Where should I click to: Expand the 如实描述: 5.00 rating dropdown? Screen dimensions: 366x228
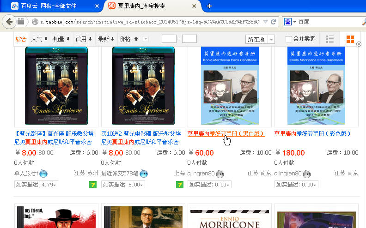[123, 185]
